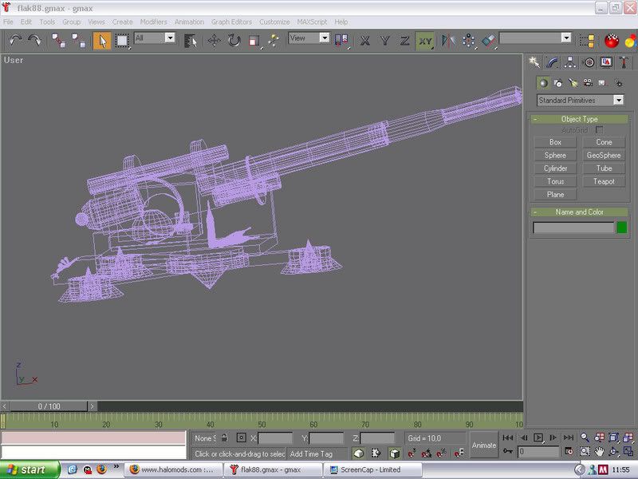Switch to the Modify panel tab
Image resolution: width=638 pixels, height=479 pixels.
[552, 62]
